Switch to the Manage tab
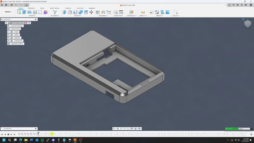 92,8
